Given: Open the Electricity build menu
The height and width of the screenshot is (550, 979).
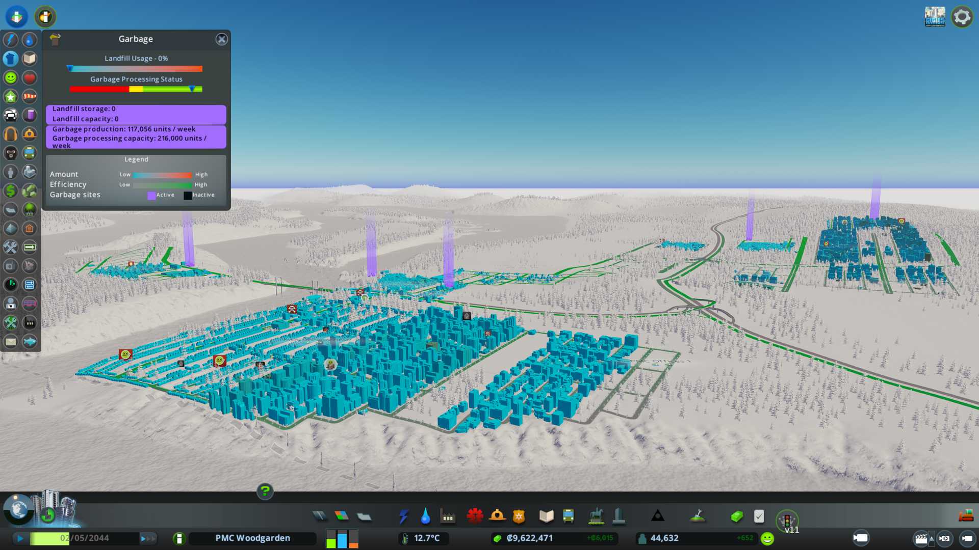Looking at the screenshot, I should pyautogui.click(x=403, y=516).
